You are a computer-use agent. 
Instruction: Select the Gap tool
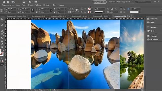pyautogui.click(x=2, y=22)
